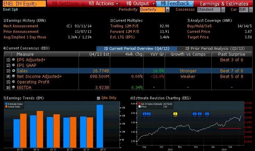The image size is (255, 151).
Task: Select the Sales measure radio button
Action: pyautogui.click(x=14, y=71)
